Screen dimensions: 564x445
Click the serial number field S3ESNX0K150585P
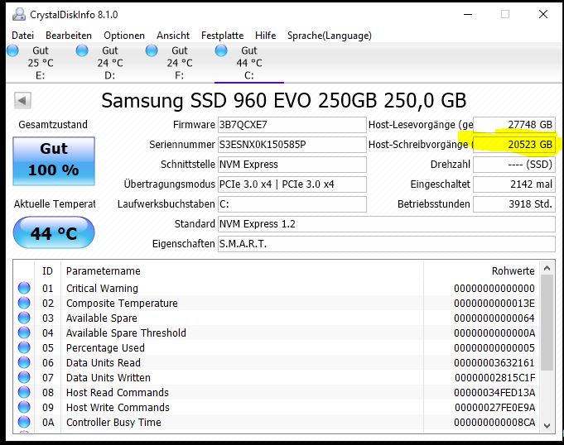click(292, 145)
